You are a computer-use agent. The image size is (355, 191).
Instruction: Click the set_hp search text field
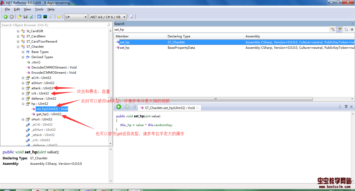(221, 30)
